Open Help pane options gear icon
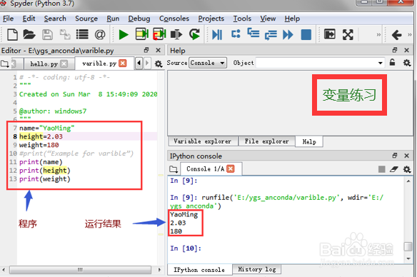Screen dimensions: 417x277 pyautogui.click(x=407, y=63)
